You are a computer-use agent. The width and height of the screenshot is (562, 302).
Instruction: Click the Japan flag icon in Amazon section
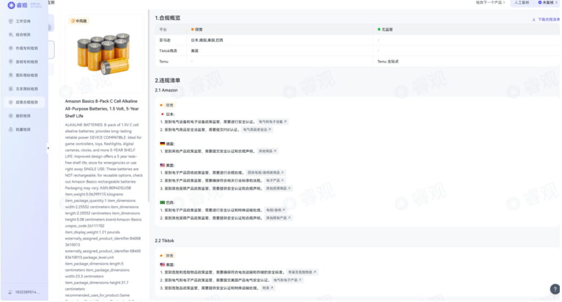[162, 115]
